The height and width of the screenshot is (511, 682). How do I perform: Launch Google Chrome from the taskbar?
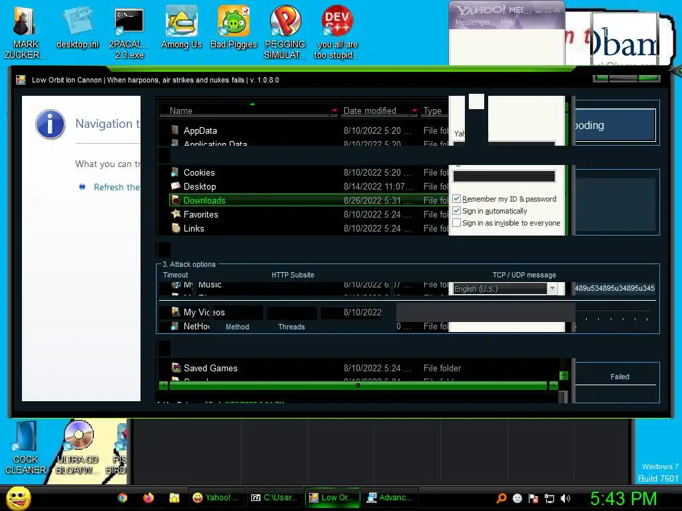click(x=123, y=498)
